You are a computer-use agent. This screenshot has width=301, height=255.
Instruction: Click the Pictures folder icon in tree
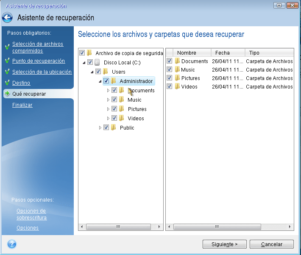(122, 109)
